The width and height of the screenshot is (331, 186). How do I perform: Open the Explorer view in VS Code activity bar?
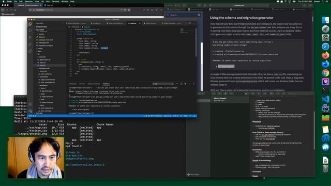[x=30, y=24]
